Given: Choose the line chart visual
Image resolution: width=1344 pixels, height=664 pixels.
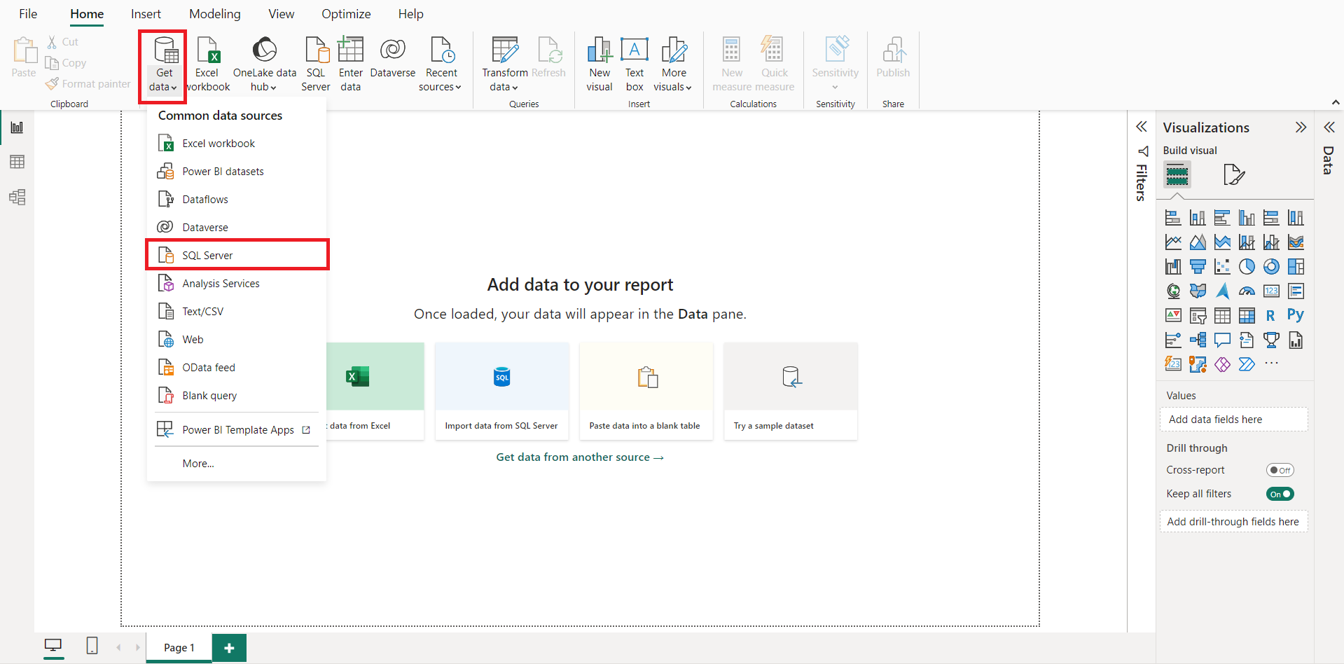Looking at the screenshot, I should pyautogui.click(x=1173, y=242).
